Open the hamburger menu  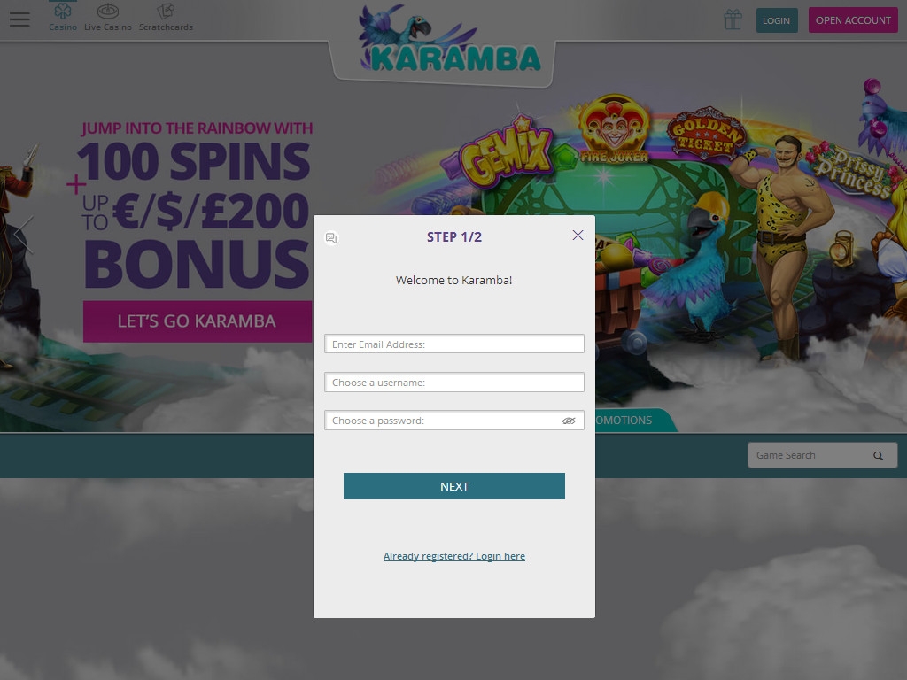[19, 19]
